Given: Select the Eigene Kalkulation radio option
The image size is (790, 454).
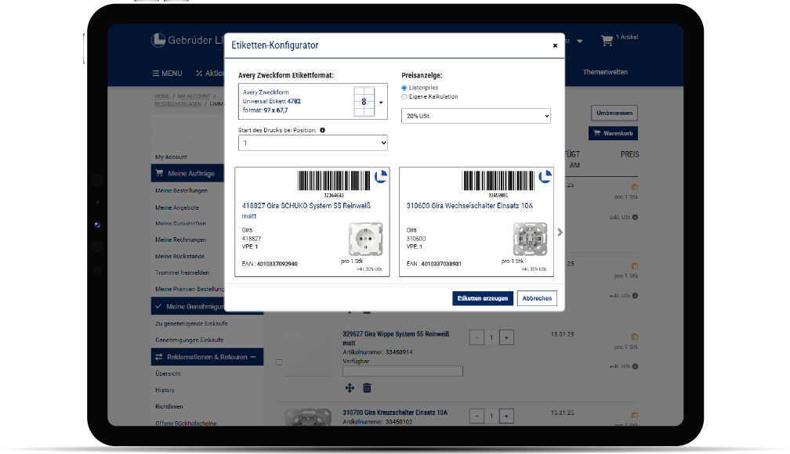Looking at the screenshot, I should (404, 97).
